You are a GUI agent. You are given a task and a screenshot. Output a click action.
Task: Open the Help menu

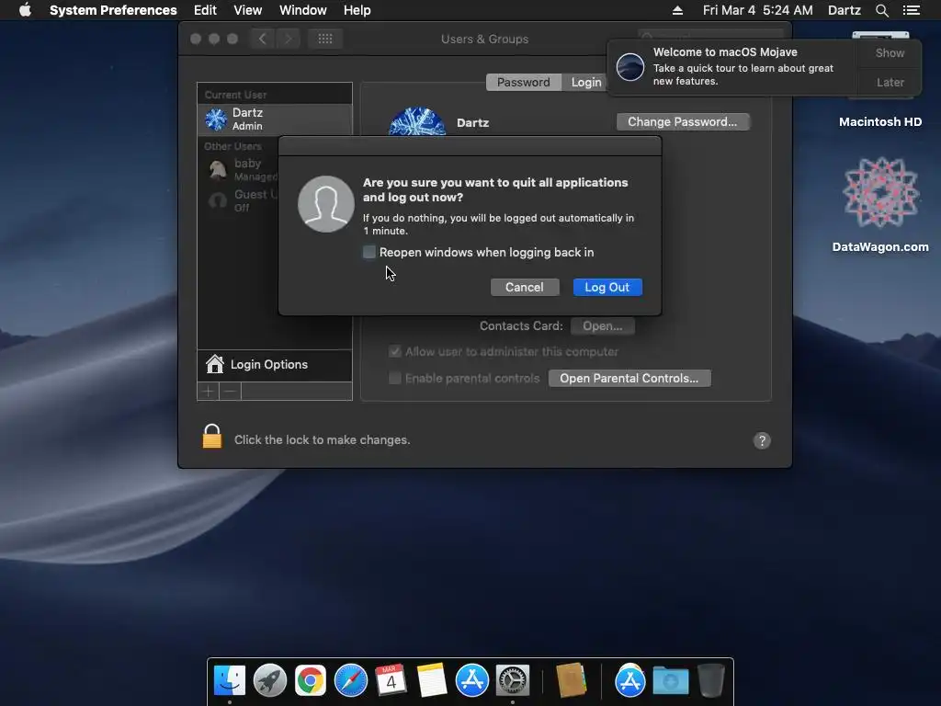point(357,10)
